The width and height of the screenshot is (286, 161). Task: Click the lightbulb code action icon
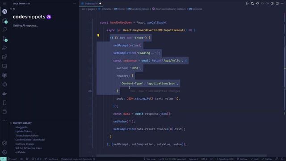click(x=98, y=35)
